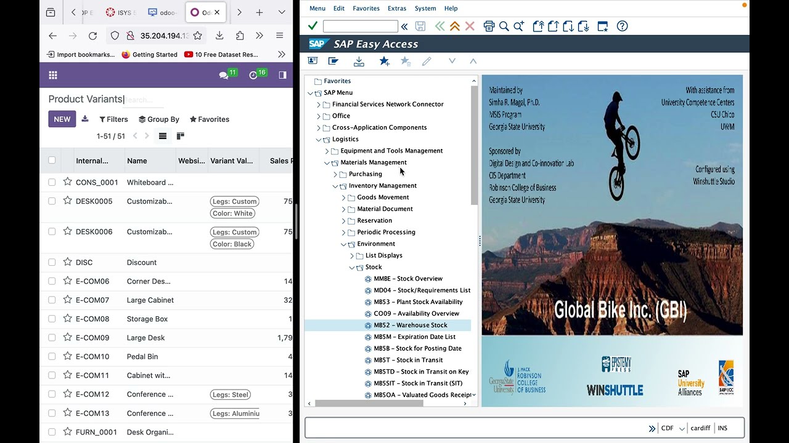Open the SAP Menu menu
789x443 pixels.
point(317,8)
